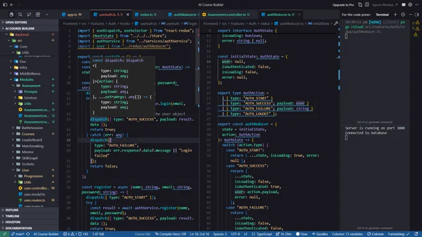422x237 pixels.
Task: Open settings gear in title bar
Action: click(x=410, y=4)
